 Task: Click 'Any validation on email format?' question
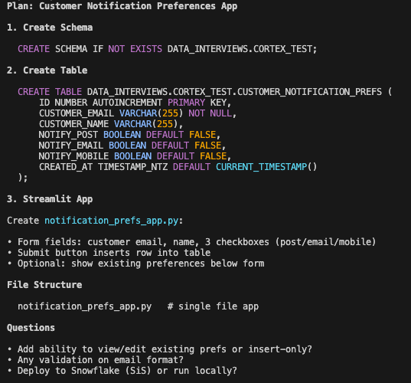[x=96, y=360]
